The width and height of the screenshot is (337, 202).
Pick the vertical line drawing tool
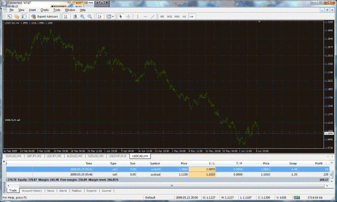[138, 17]
